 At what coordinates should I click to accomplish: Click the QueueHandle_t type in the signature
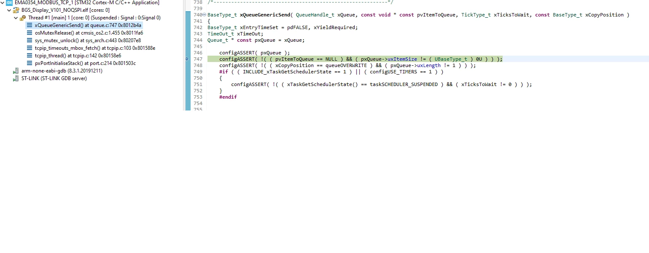click(x=315, y=15)
